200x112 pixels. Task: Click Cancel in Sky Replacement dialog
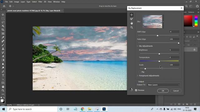click(x=176, y=91)
